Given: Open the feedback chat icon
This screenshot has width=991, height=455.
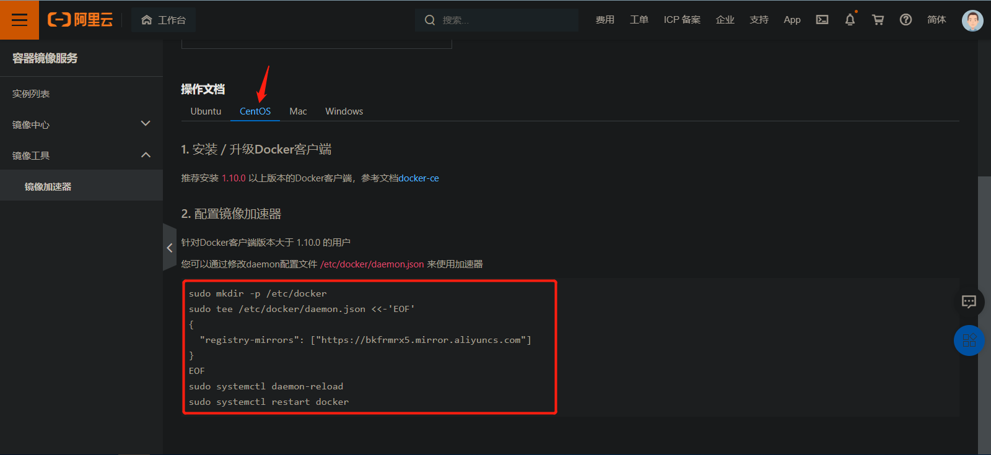Looking at the screenshot, I should (x=969, y=301).
